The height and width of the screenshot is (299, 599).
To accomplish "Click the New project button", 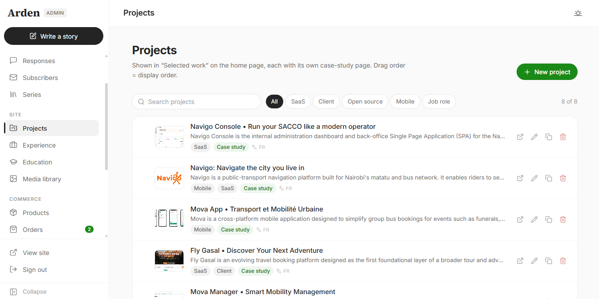I will point(547,72).
